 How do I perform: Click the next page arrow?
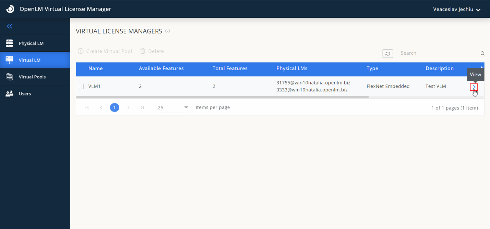128,107
